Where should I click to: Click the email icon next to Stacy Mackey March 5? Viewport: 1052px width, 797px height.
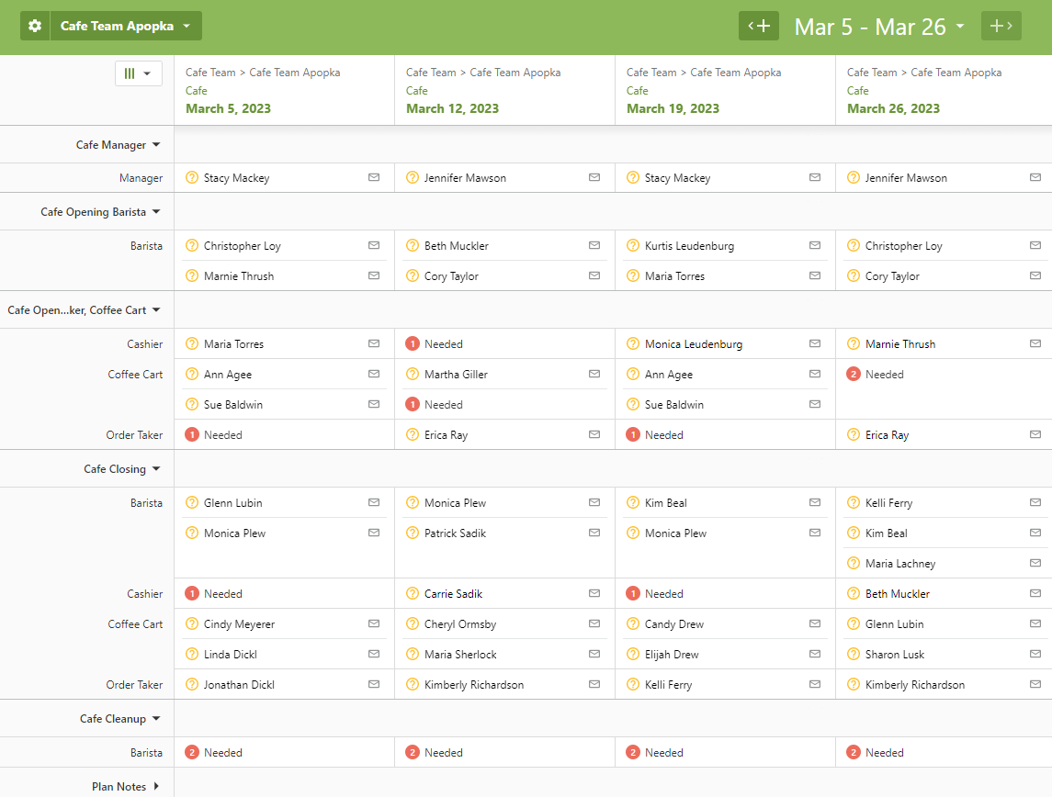coord(374,177)
